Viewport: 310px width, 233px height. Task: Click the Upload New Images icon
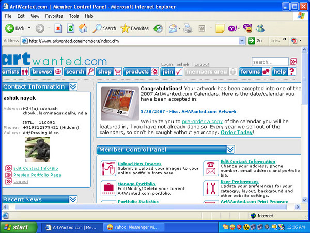[x=108, y=168]
